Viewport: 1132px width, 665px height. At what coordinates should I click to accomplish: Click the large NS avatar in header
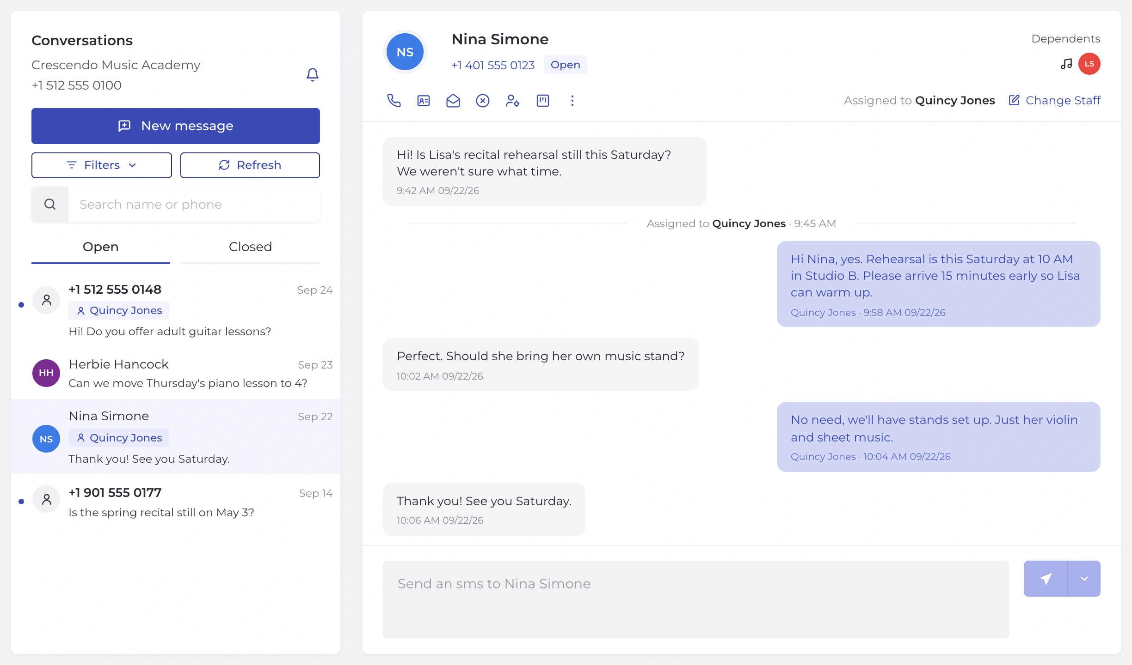coord(405,52)
